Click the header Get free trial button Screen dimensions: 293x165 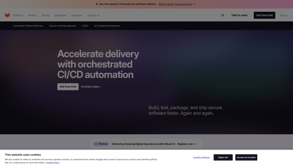264,15
